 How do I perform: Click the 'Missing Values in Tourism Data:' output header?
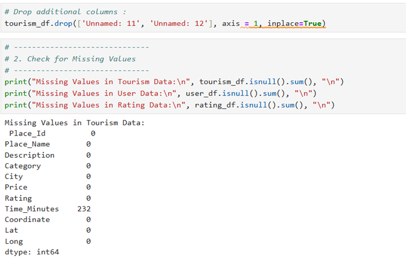(75, 123)
